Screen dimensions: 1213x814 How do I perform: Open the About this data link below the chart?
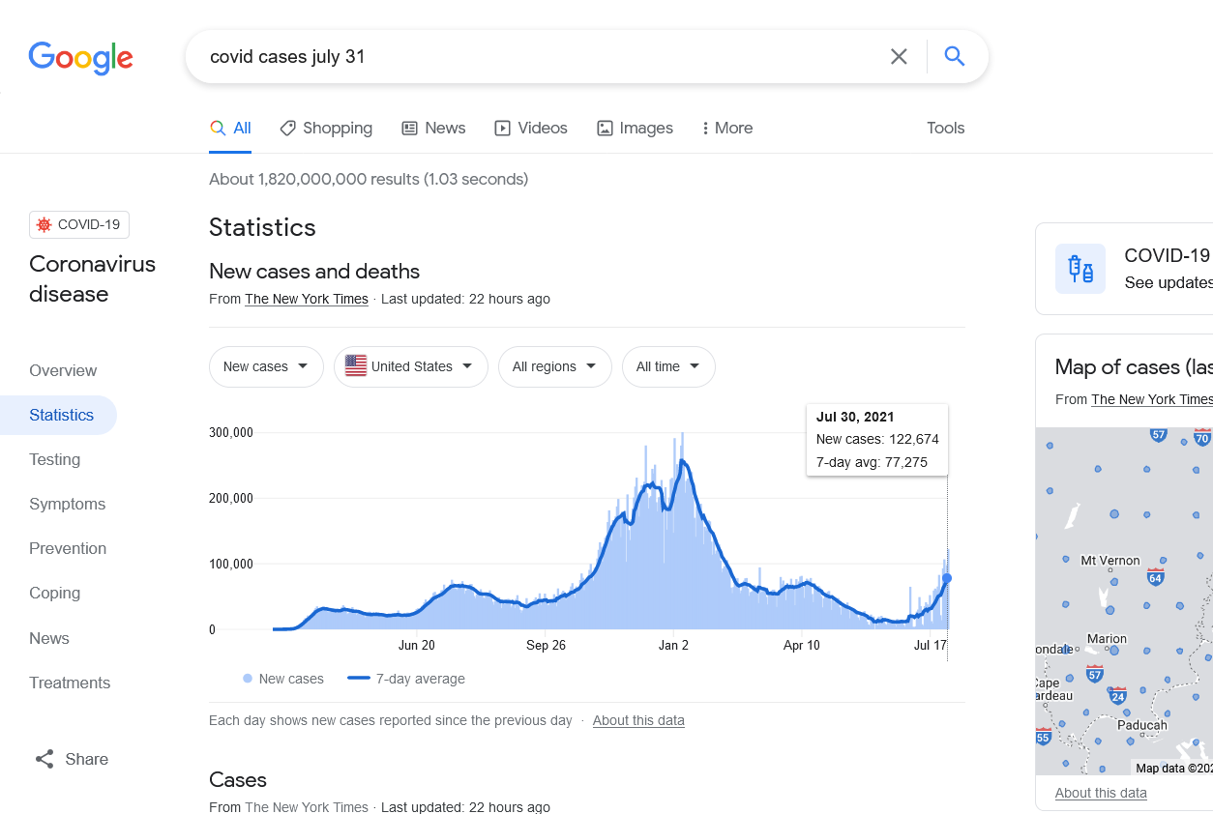[638, 720]
